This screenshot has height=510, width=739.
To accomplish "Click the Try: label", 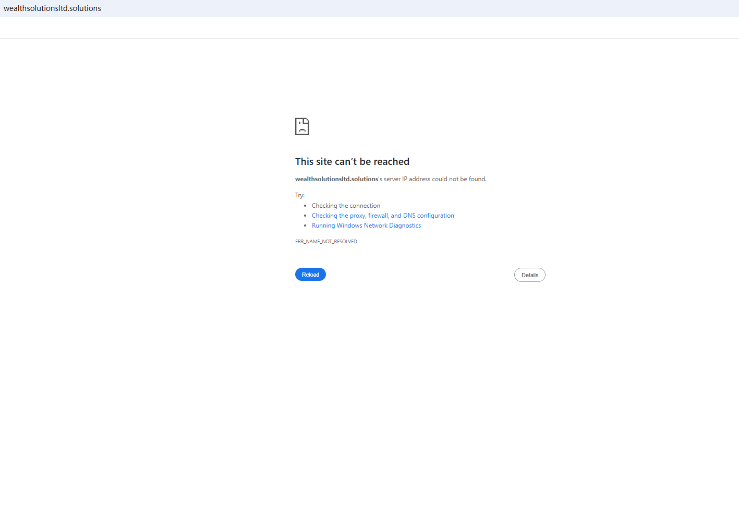I will click(x=300, y=195).
